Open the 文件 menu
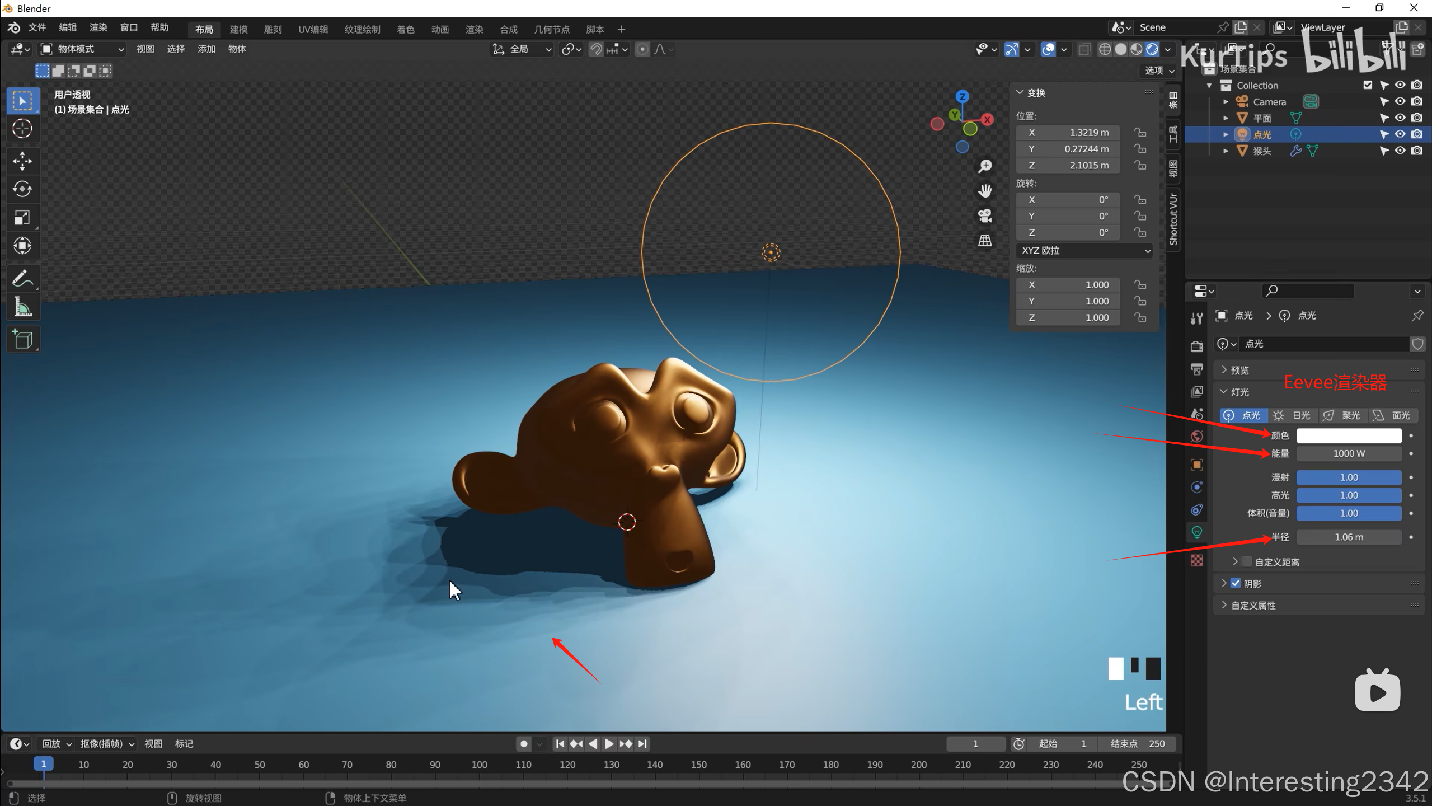The image size is (1432, 806). 37,28
